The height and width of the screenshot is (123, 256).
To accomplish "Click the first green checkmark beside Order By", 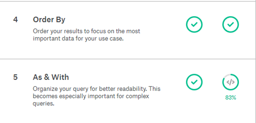I will tap(194, 24).
